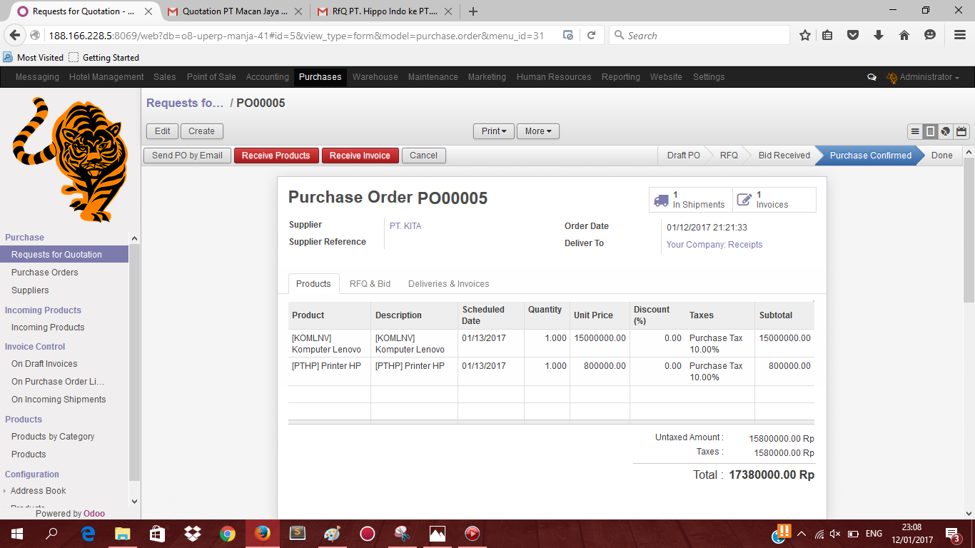Screen dimensions: 975x548
Task: Open Microsoft Edge from taskbar
Action: pyautogui.click(x=88, y=533)
